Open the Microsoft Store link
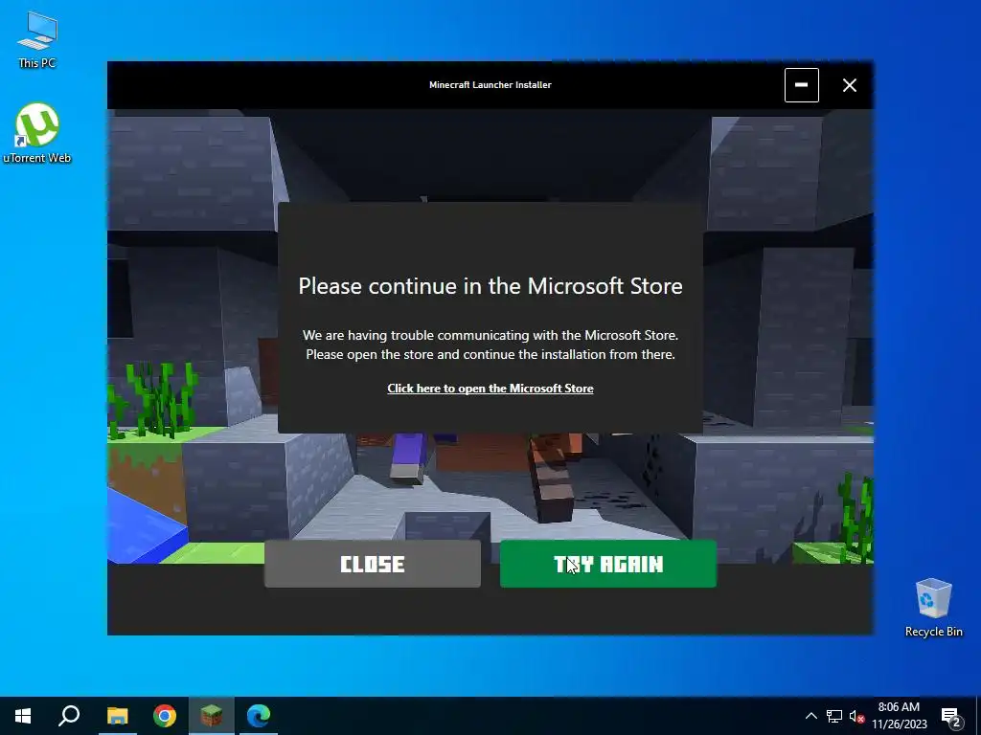 coord(490,389)
